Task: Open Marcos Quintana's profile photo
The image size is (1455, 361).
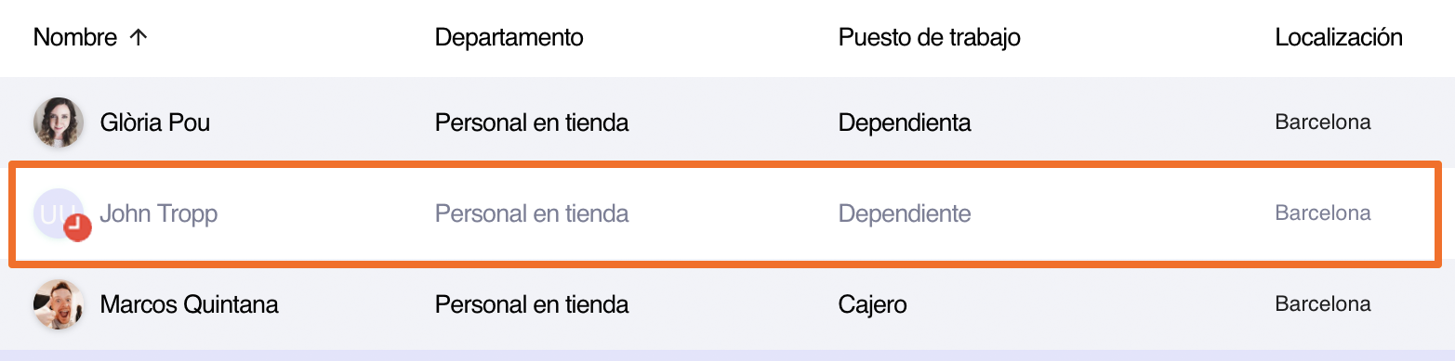Action: point(59,304)
